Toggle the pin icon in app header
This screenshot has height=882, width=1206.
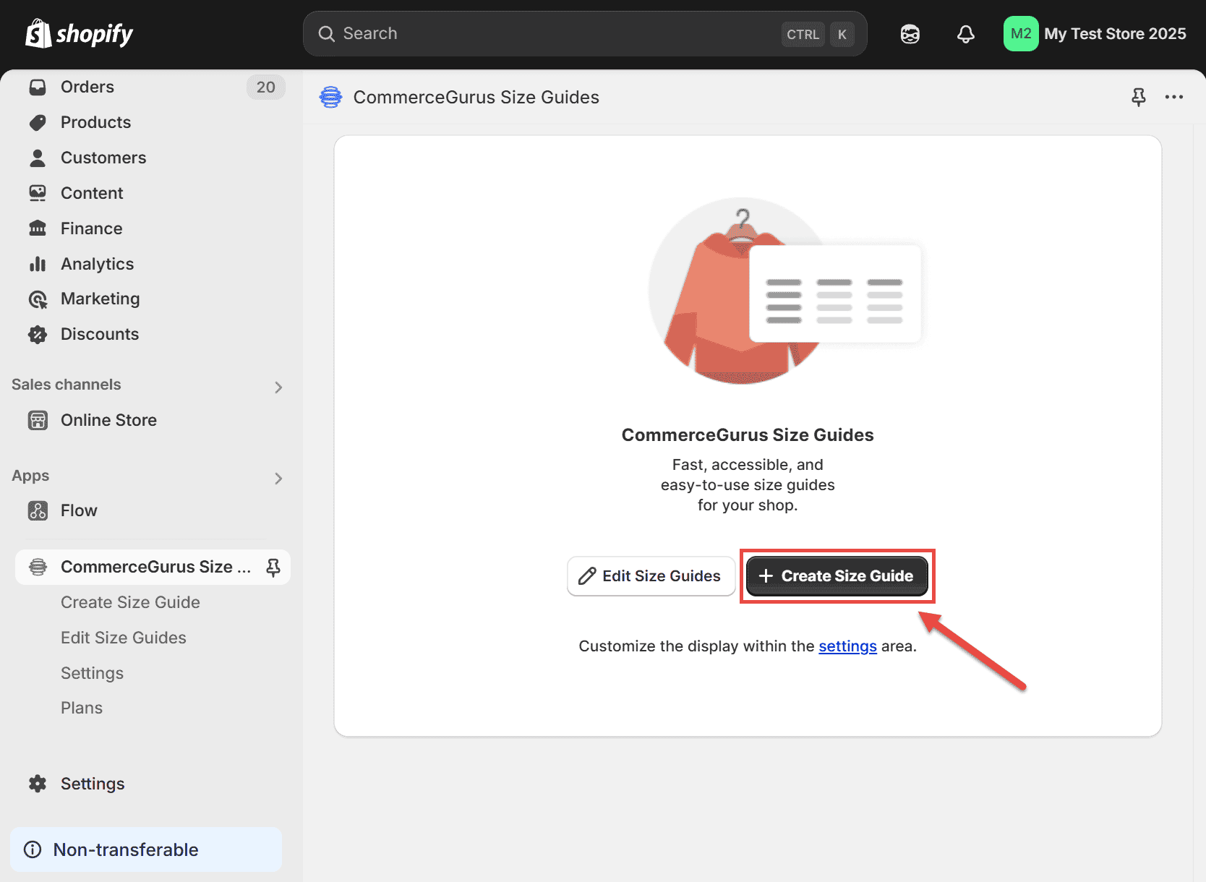[1139, 97]
